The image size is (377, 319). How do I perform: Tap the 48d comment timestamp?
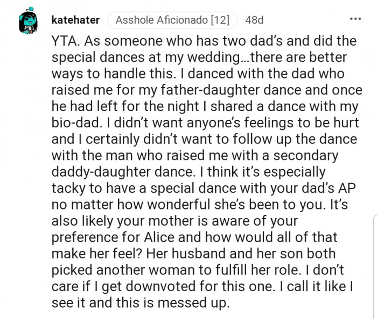tap(254, 20)
